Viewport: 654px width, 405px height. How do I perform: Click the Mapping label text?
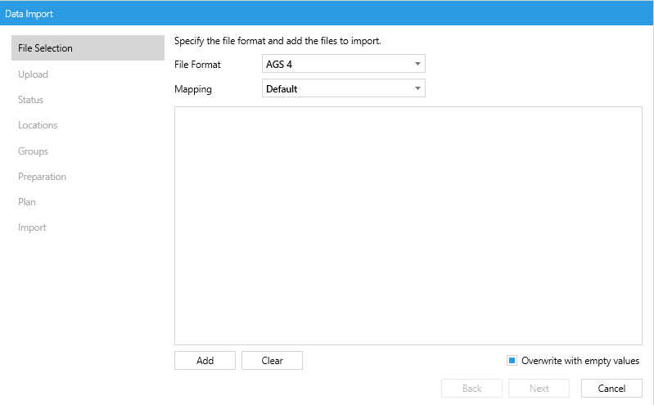click(x=193, y=89)
